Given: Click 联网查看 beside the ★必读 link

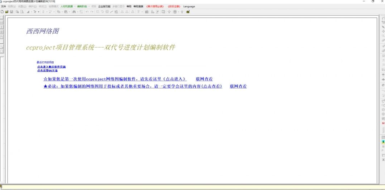Looking at the screenshot, I should 238,86.
